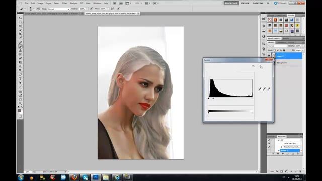
Task: Open the Brush Preset picker arrow
Action: click(34, 9)
